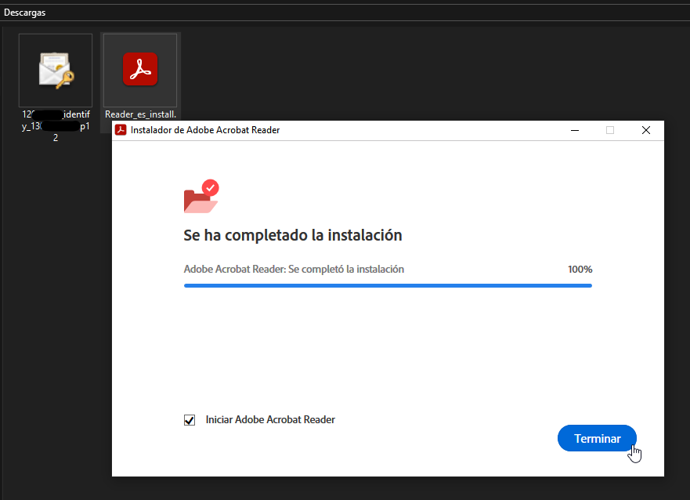The width and height of the screenshot is (690, 500).
Task: Click the identify file name label
Action: click(56, 121)
